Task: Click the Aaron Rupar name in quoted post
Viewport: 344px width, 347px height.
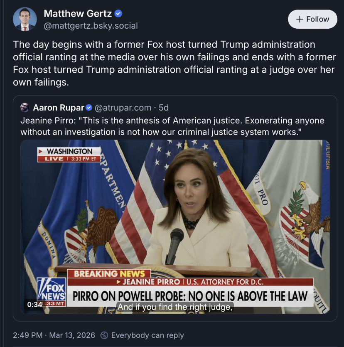Action: click(58, 108)
